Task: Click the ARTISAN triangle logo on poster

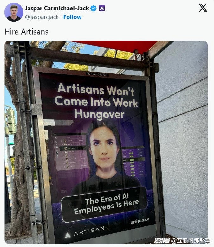Action: click(x=68, y=236)
